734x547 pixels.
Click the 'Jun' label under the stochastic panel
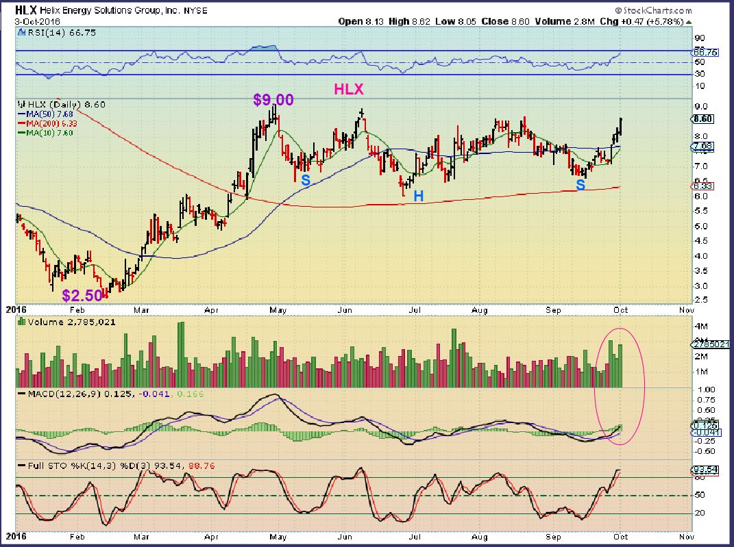345,537
